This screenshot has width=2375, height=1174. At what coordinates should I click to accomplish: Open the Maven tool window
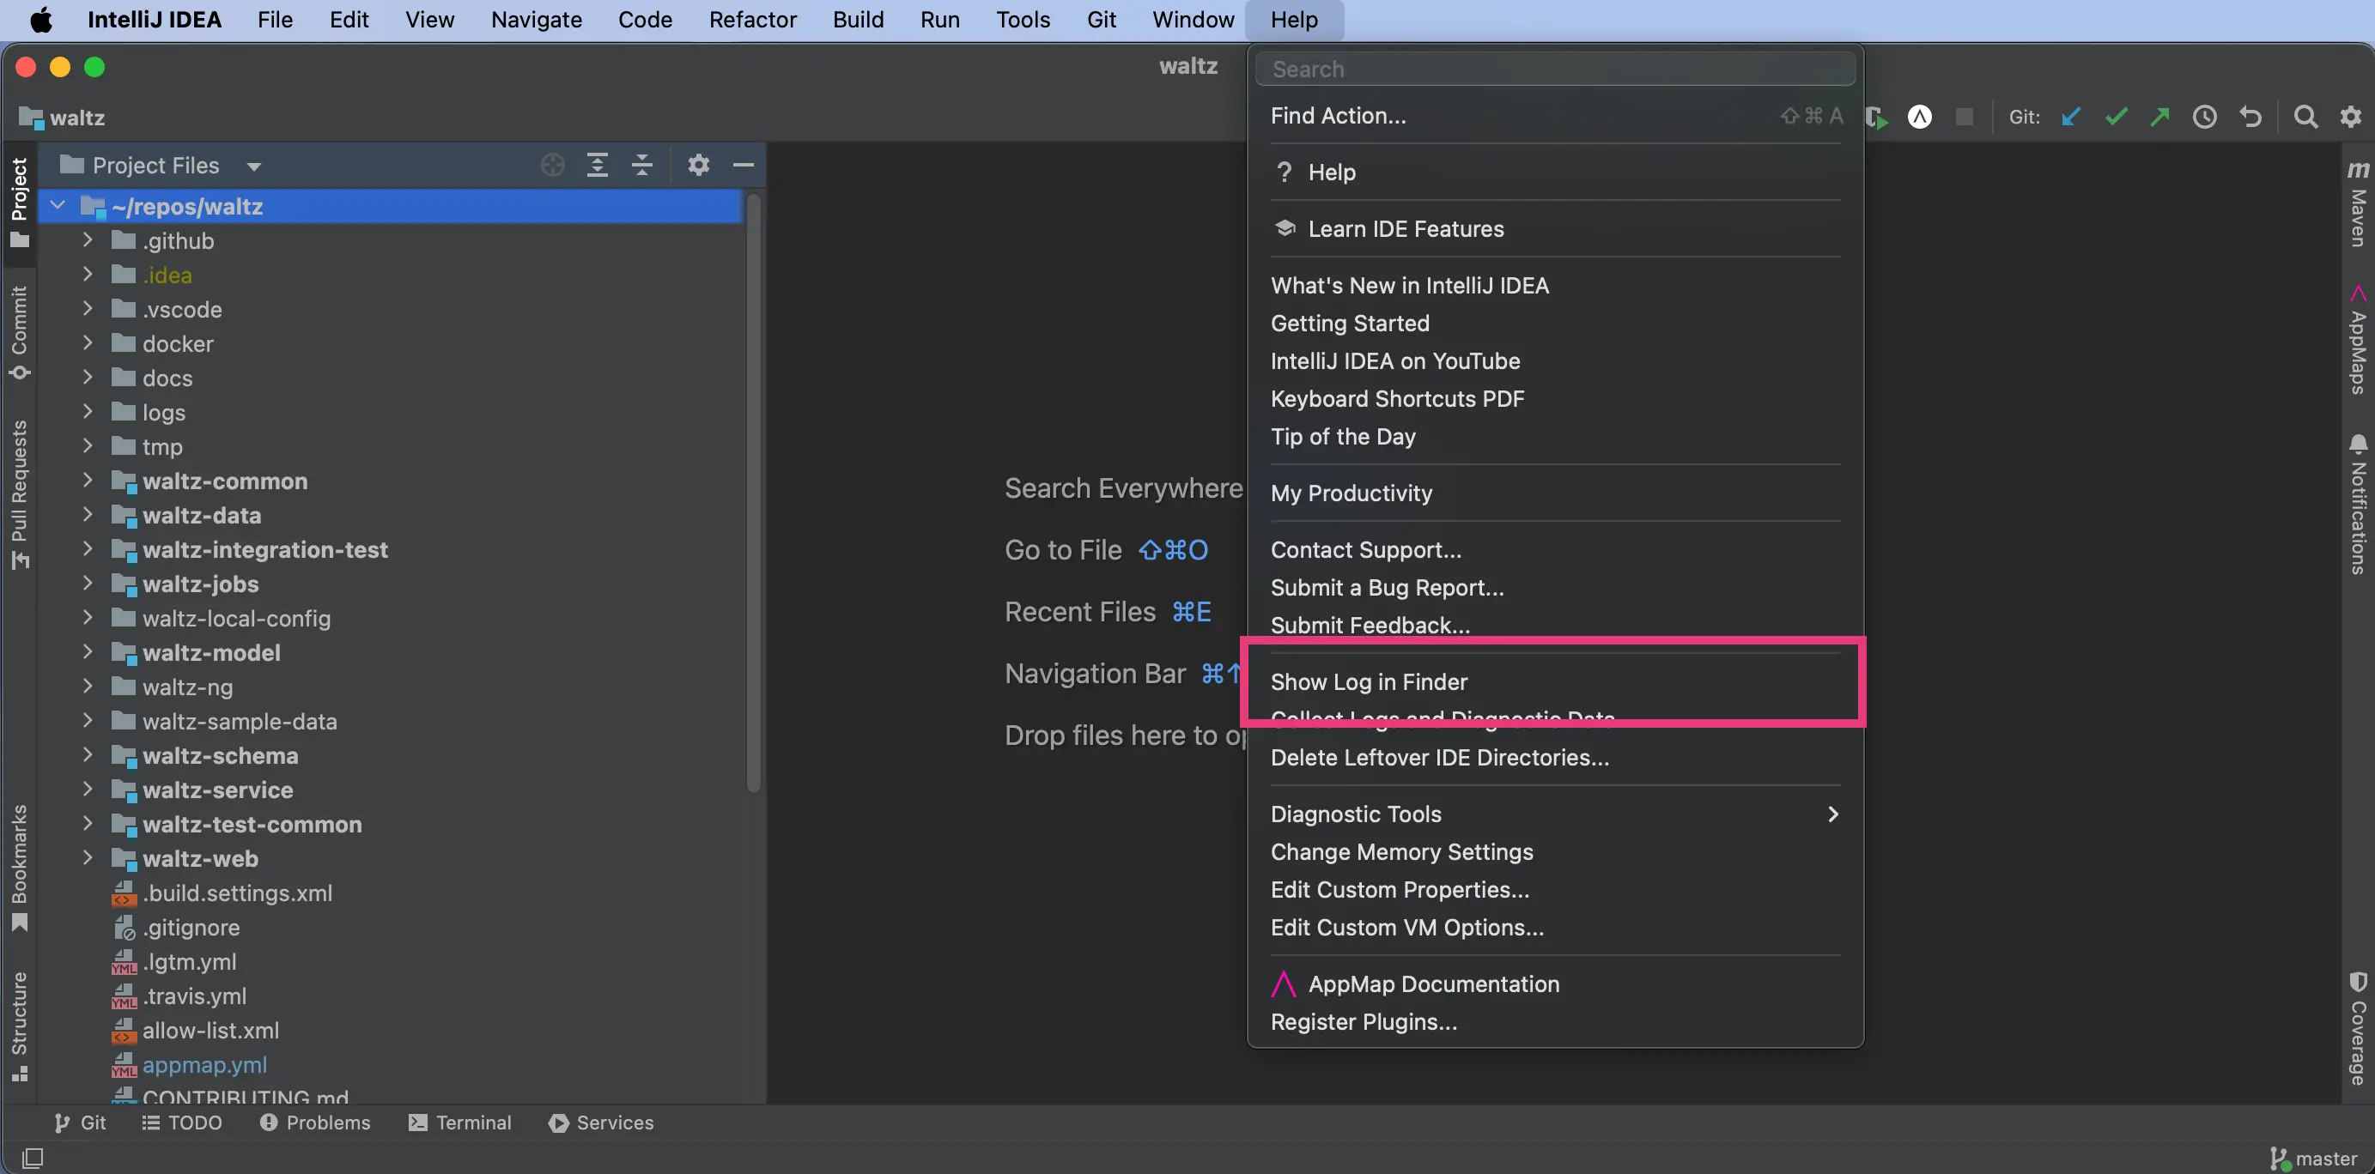tap(2358, 203)
